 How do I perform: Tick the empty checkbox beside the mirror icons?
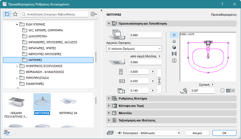point(222,91)
